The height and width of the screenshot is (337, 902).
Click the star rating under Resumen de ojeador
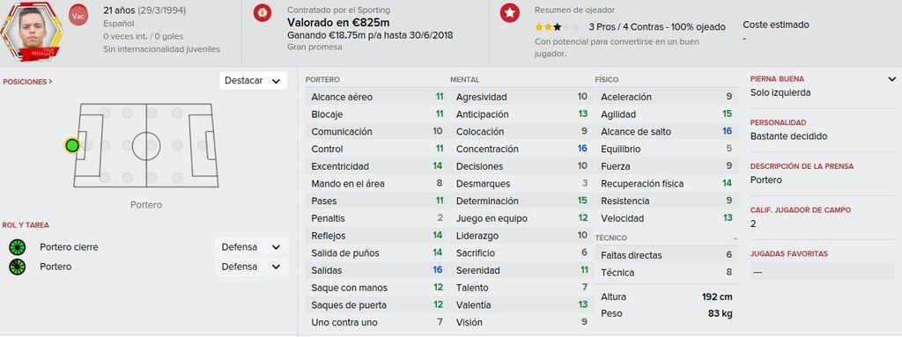point(557,27)
